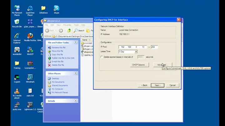
Task: Click Search in Explorer toolbar
Action: click(x=79, y=31)
